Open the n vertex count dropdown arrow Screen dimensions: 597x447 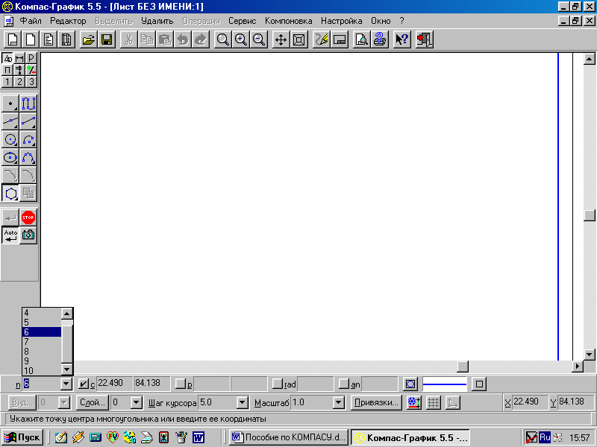pyautogui.click(x=66, y=384)
